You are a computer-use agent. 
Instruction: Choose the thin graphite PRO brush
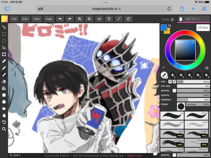(x=196, y=143)
